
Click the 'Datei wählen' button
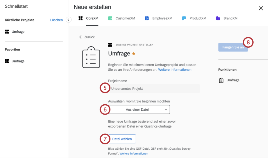click(122, 139)
